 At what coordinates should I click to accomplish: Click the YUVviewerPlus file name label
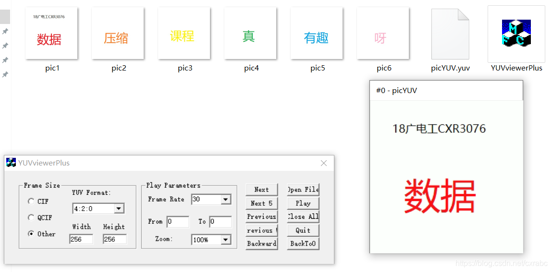[516, 69]
